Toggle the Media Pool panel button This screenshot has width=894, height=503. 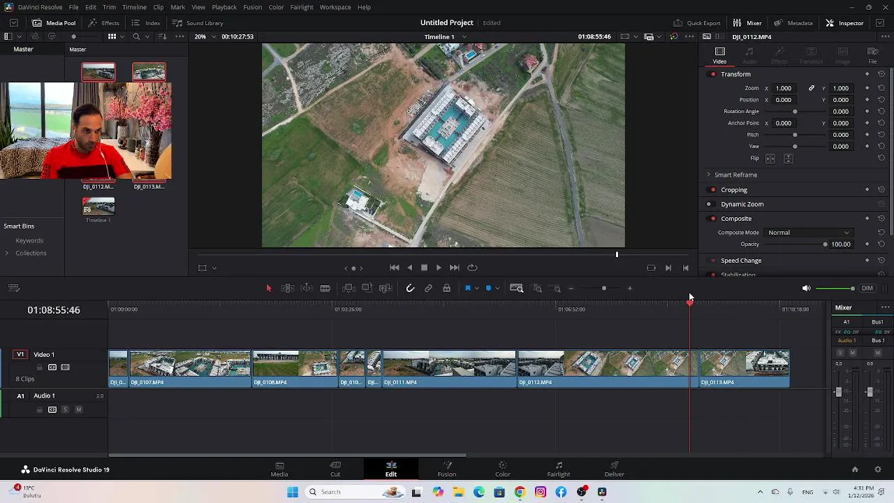tap(54, 23)
